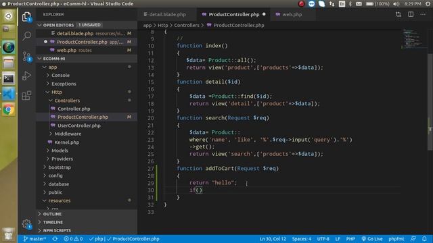This screenshot has height=243, width=433.
Task: Open Source Control view in activity bar
Action: pos(27,57)
